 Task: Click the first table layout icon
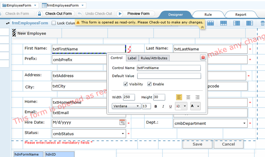click(210, 23)
